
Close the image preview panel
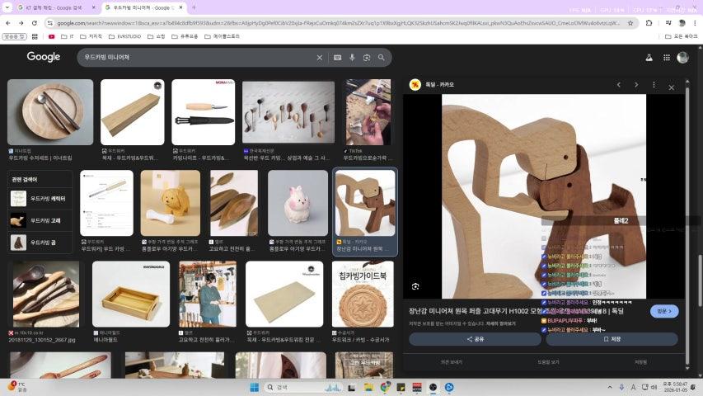[671, 87]
